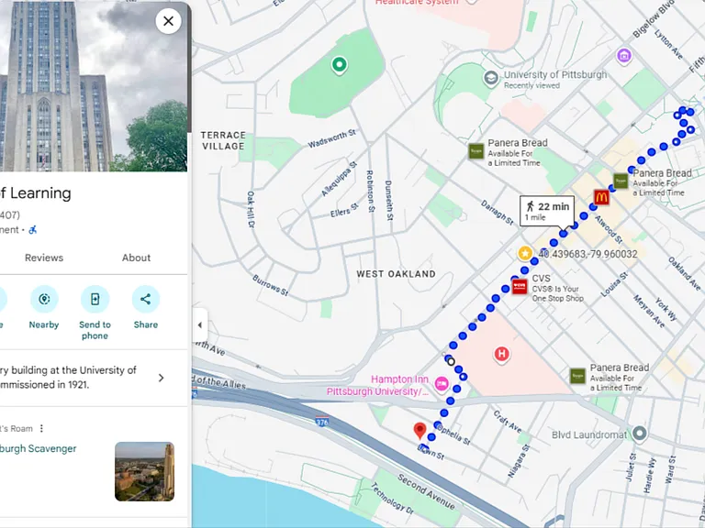Click the McDonald's map icon
The height and width of the screenshot is (528, 705).
point(601,197)
